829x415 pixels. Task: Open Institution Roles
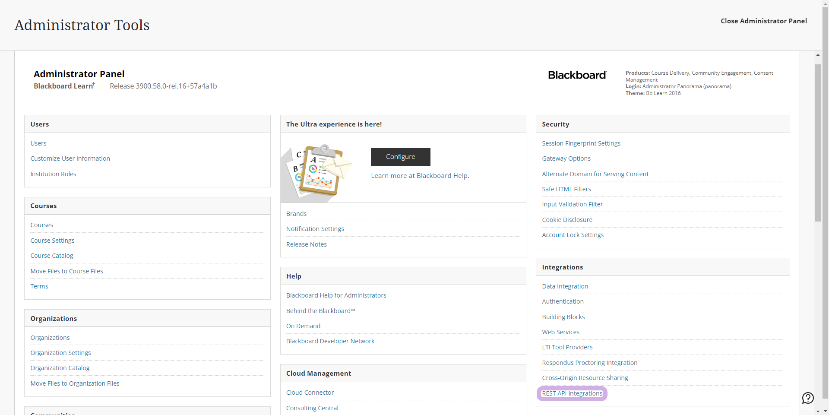53,174
